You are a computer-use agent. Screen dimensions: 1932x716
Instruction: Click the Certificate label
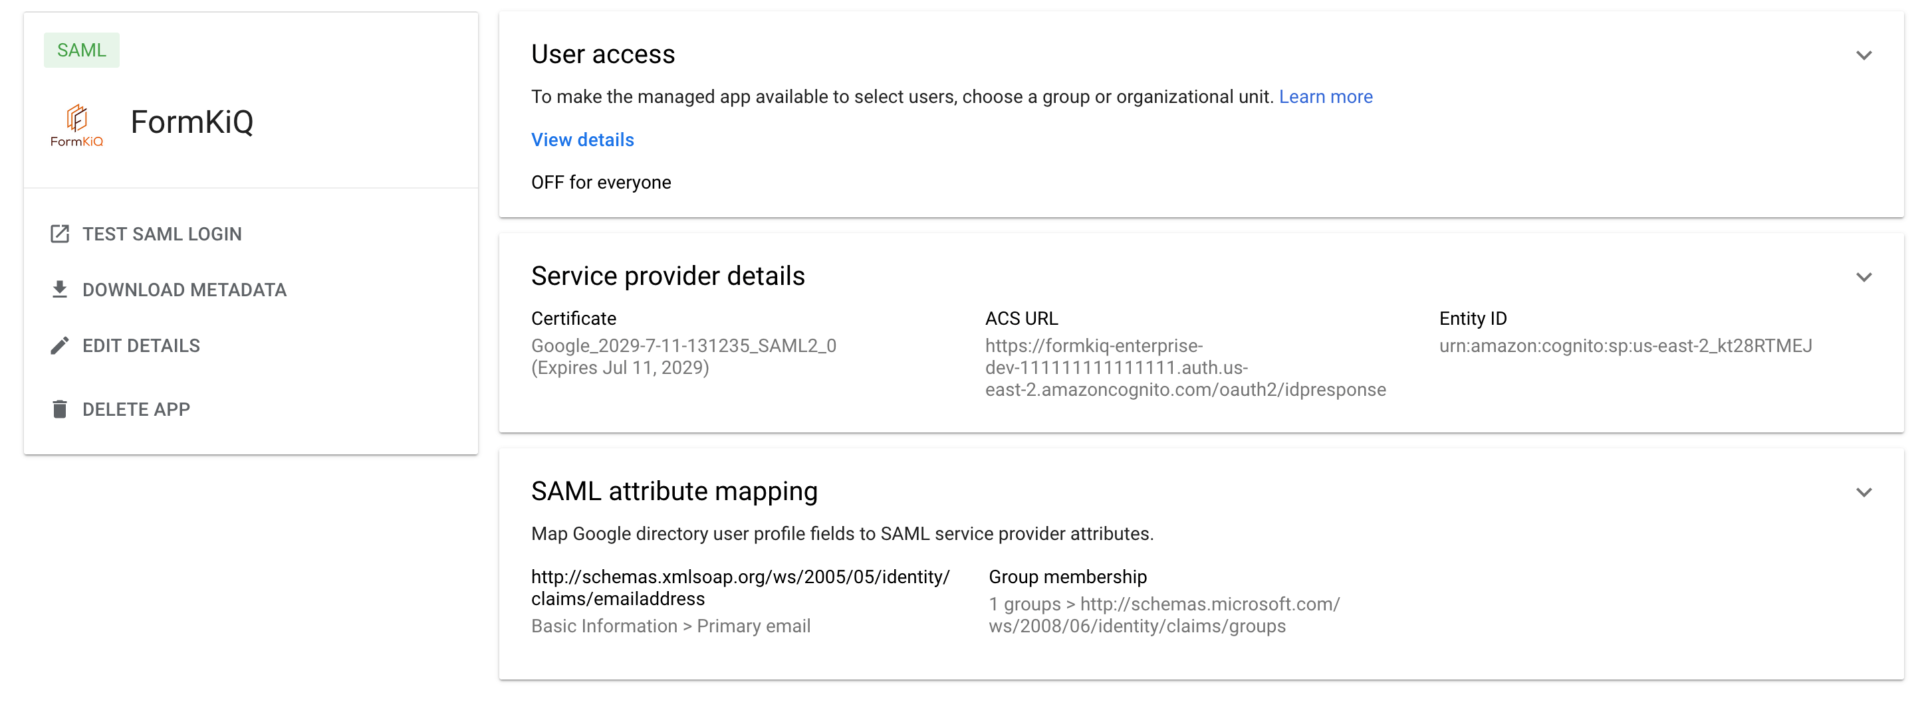coord(573,318)
